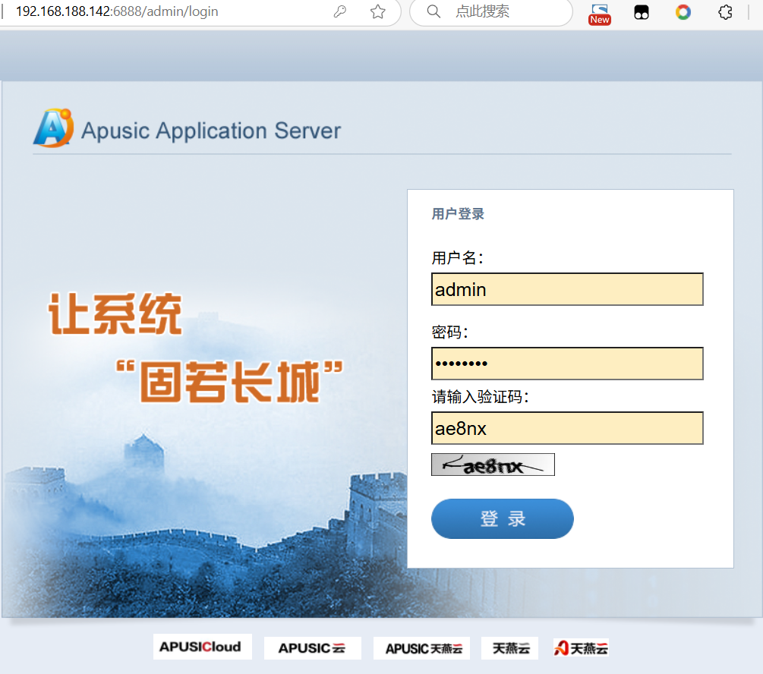Click the 密码 password field
Screen dimensions: 763x674
pyautogui.click(x=567, y=364)
